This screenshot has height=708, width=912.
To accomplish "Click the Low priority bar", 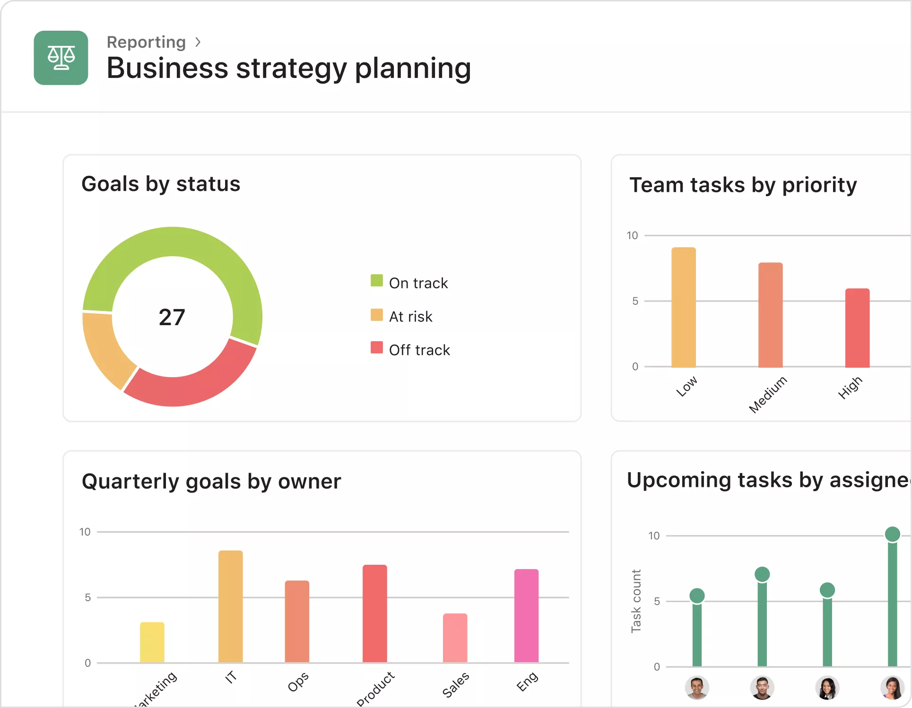I will click(684, 307).
